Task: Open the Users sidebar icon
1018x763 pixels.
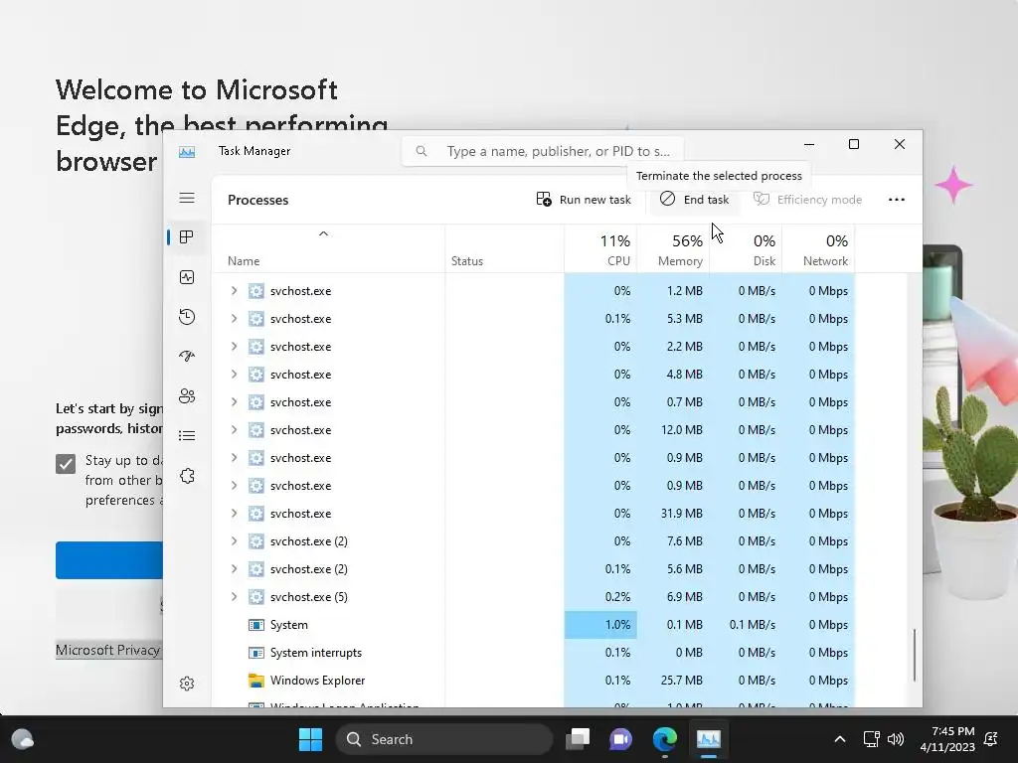Action: tap(187, 395)
